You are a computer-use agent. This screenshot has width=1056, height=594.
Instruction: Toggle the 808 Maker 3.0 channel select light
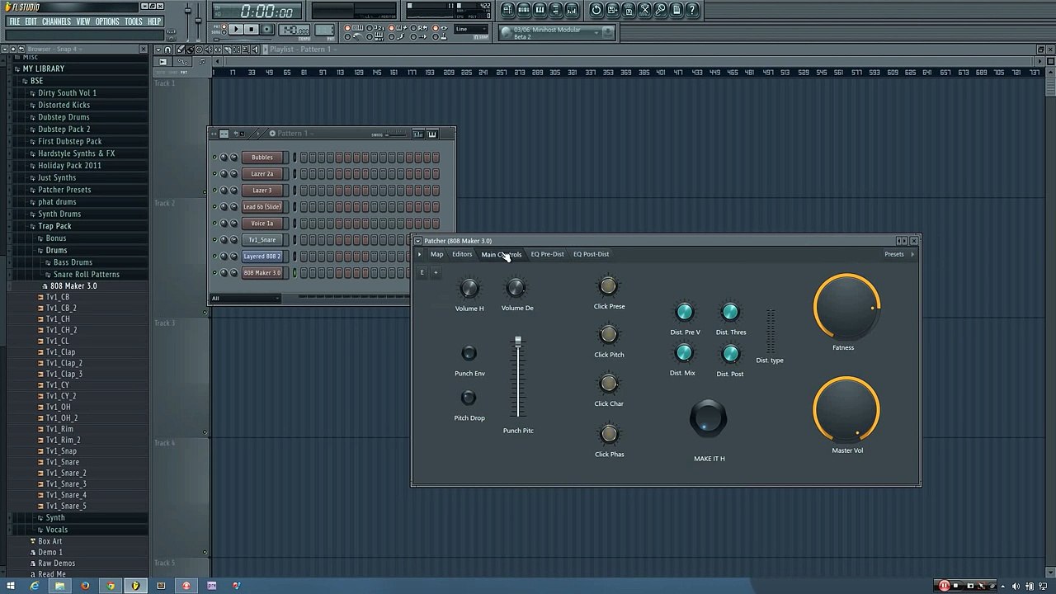click(295, 272)
